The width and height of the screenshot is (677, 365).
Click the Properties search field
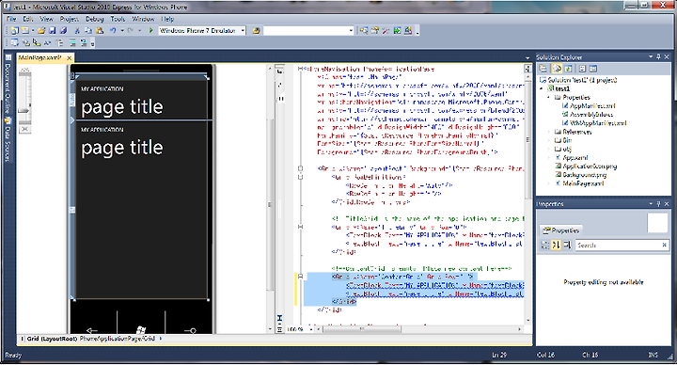point(619,245)
